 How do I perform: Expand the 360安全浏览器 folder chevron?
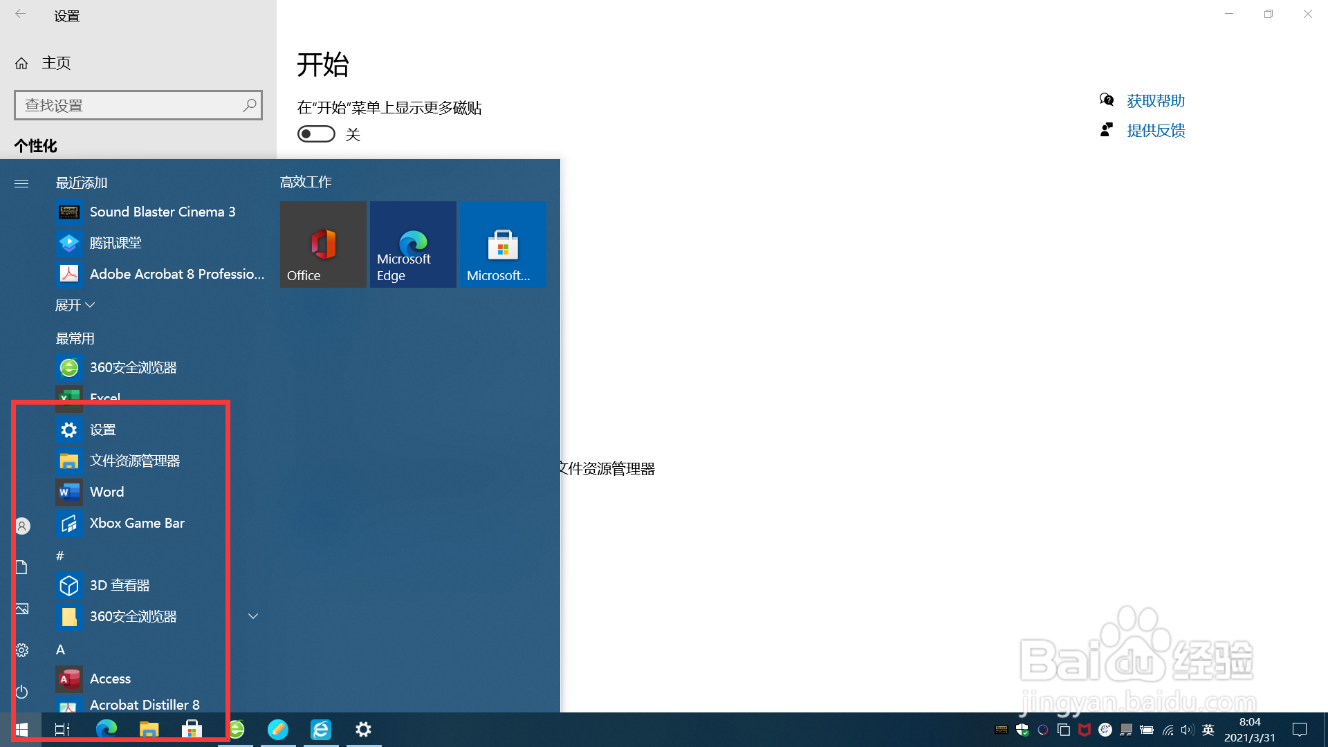tap(252, 616)
